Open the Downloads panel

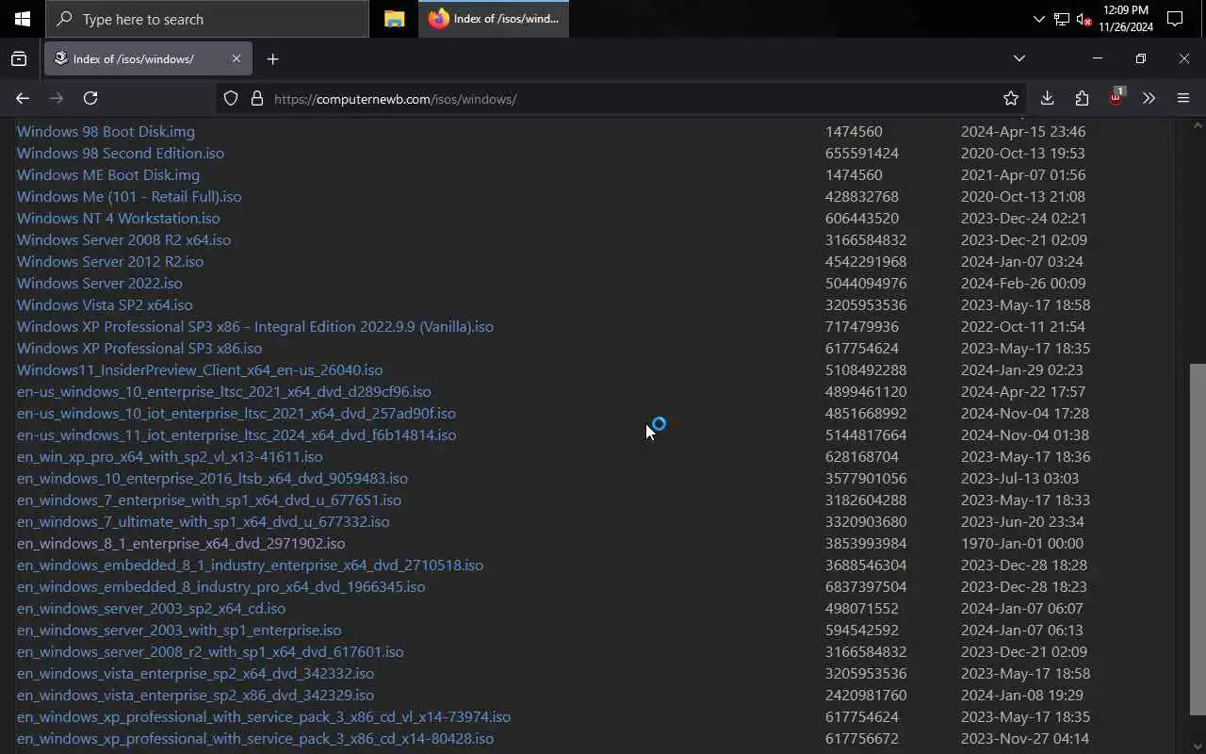[1047, 98]
